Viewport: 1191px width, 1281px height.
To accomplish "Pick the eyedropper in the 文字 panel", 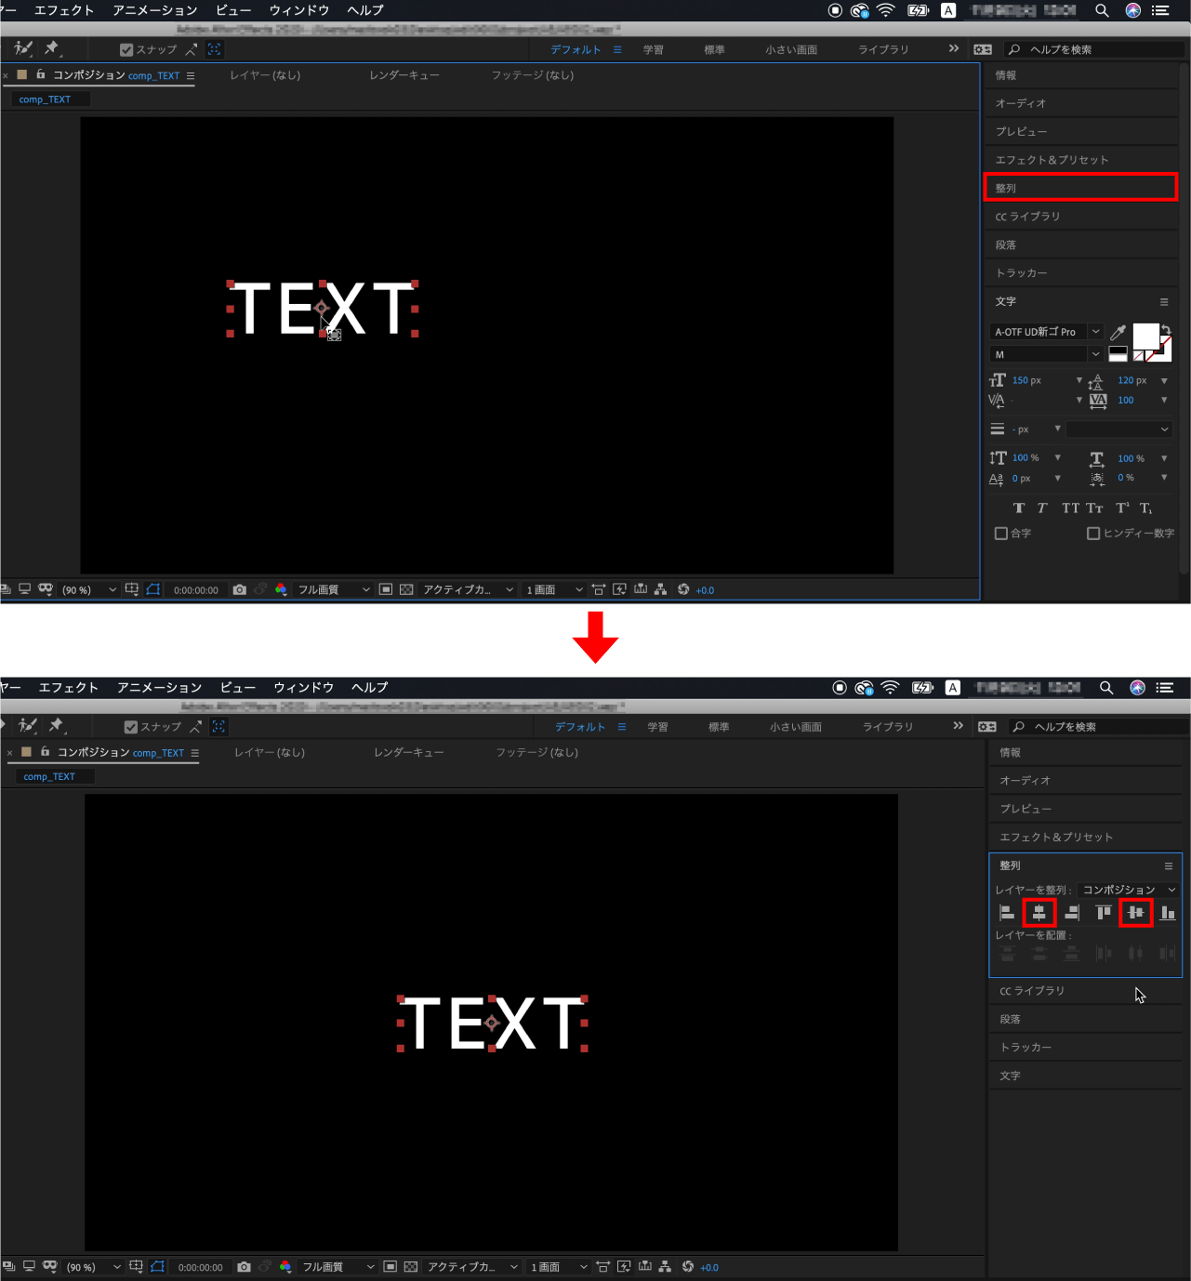I will click(1118, 332).
